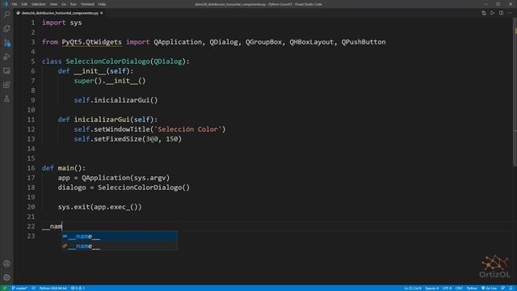Click 'super().__init__()' on line 7
Viewport: 517px width, 291px height.
tap(110, 81)
